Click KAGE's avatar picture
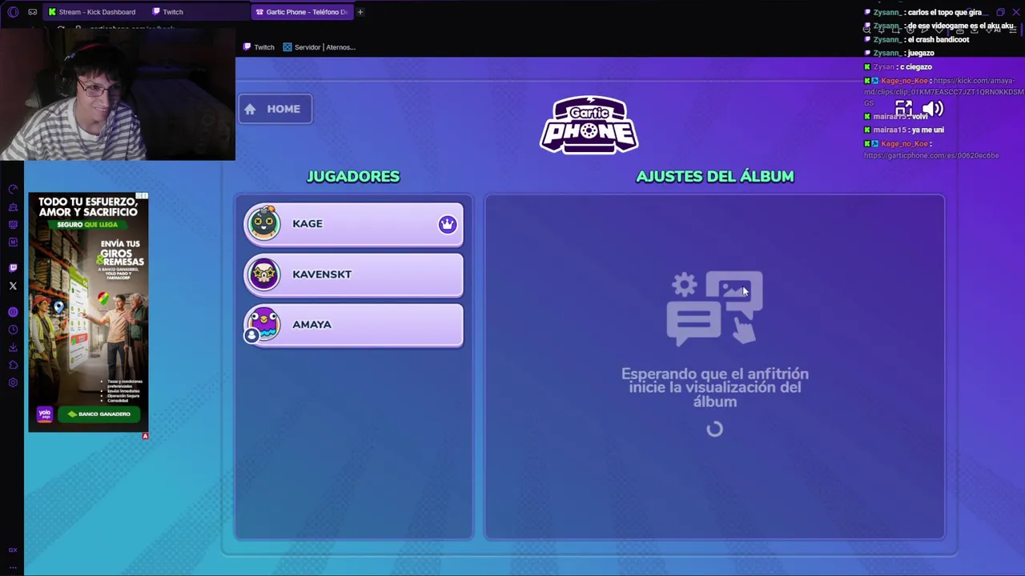Viewport: 1025px width, 576px height. (263, 223)
